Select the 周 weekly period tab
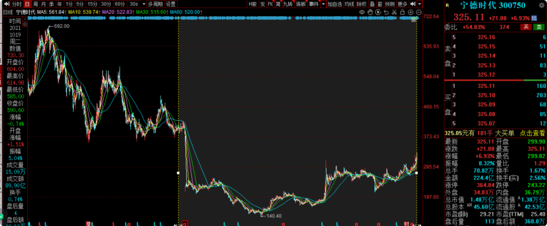The height and width of the screenshot is (226, 547). pyautogui.click(x=36, y=4)
